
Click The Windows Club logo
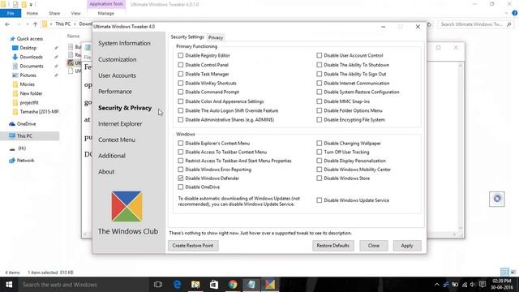[127, 206]
